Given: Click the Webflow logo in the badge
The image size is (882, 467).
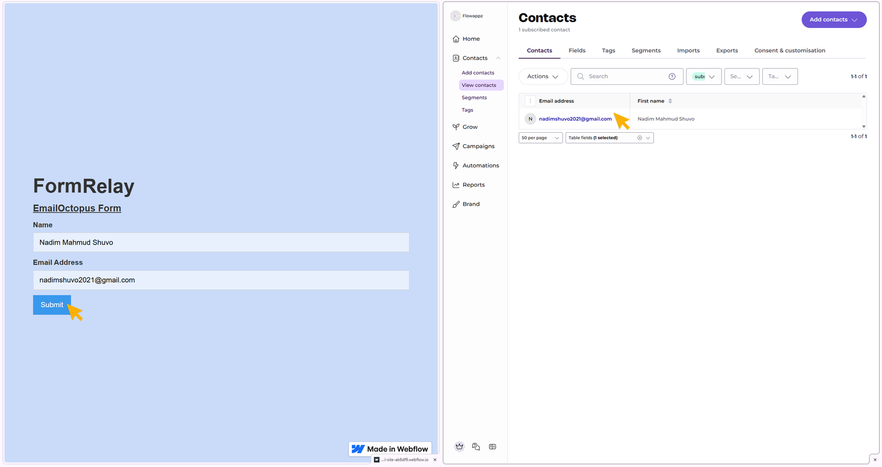Looking at the screenshot, I should pos(358,449).
